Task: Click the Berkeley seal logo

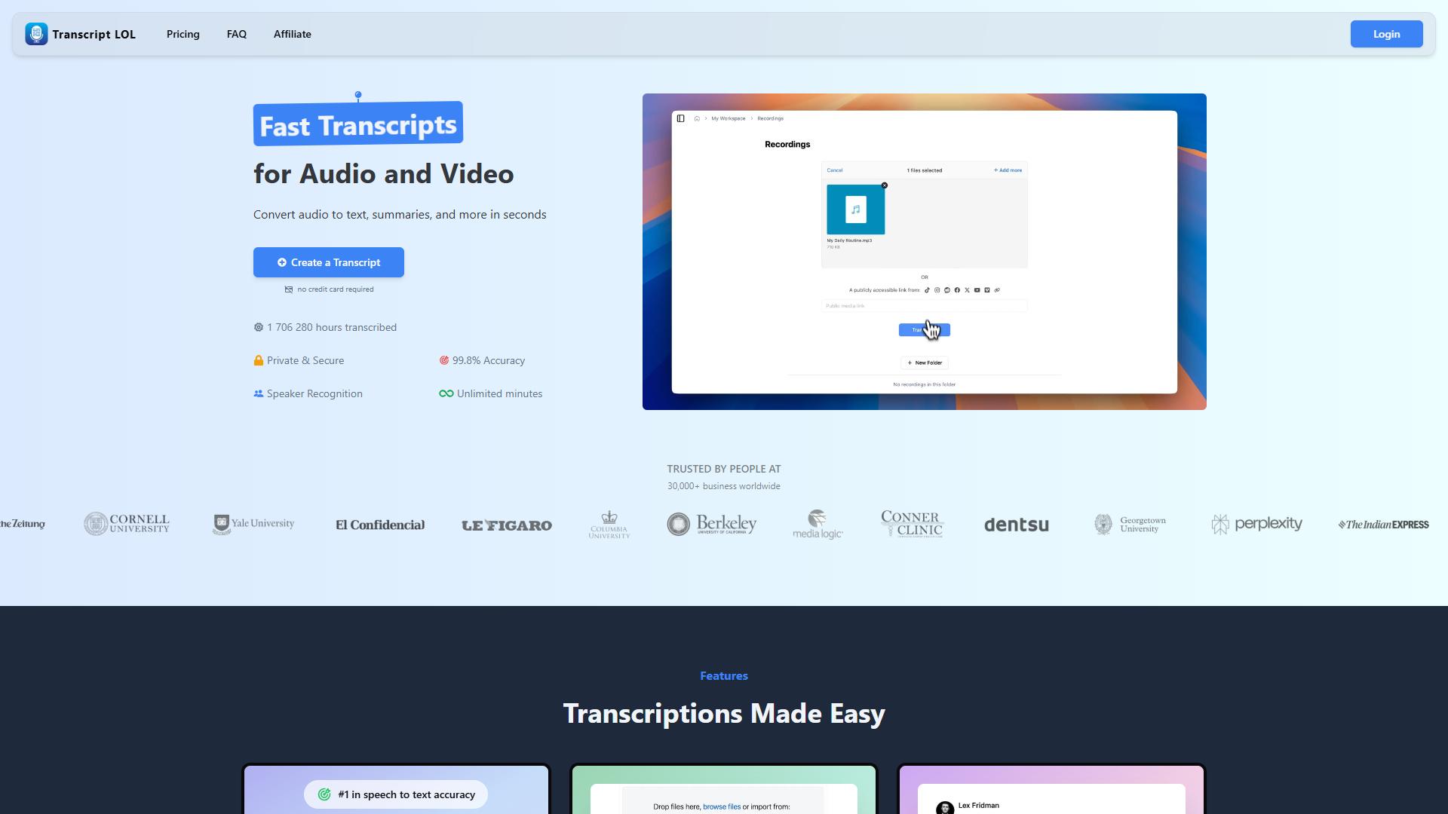Action: coord(678,524)
